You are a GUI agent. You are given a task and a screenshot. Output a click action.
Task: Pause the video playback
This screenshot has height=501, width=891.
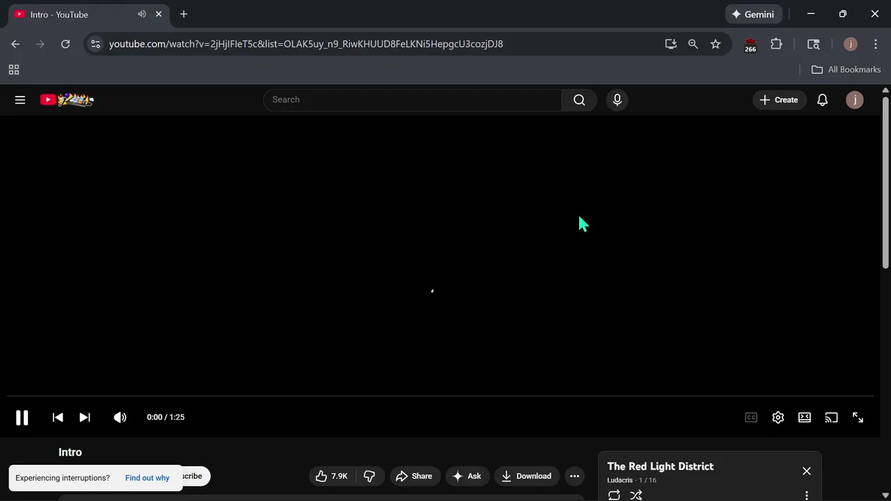(x=22, y=417)
